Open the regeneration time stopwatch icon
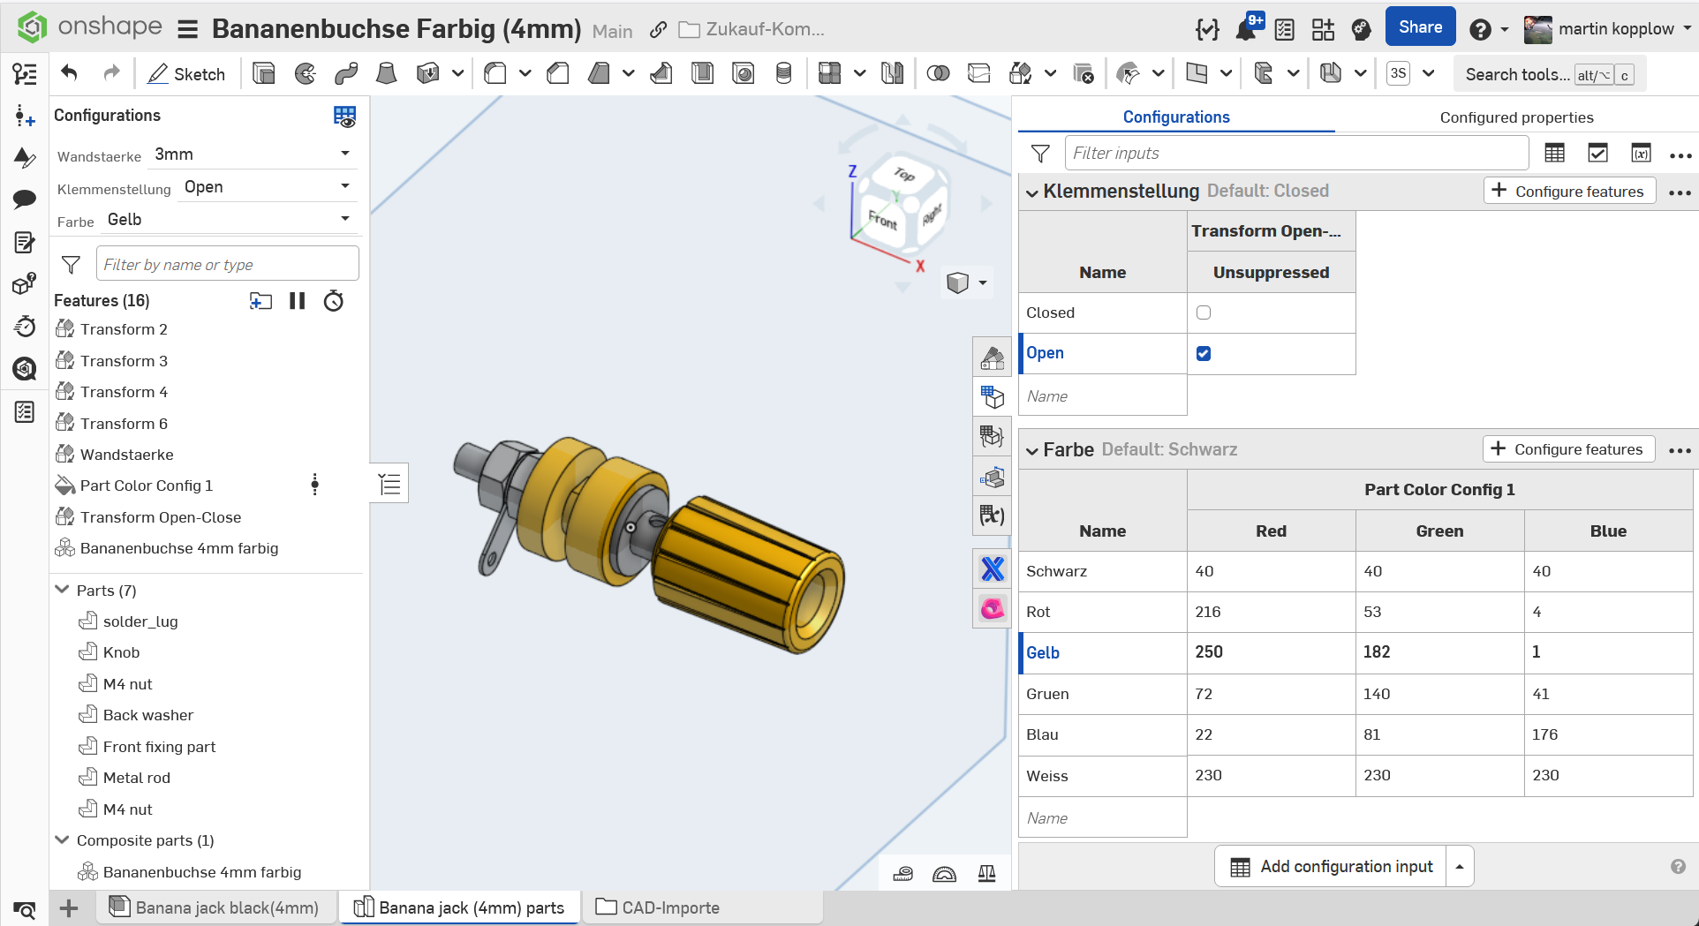This screenshot has height=926, width=1699. tap(333, 301)
